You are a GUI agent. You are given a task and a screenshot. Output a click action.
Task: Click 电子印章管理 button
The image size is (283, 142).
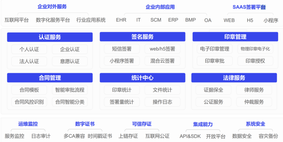215,49
